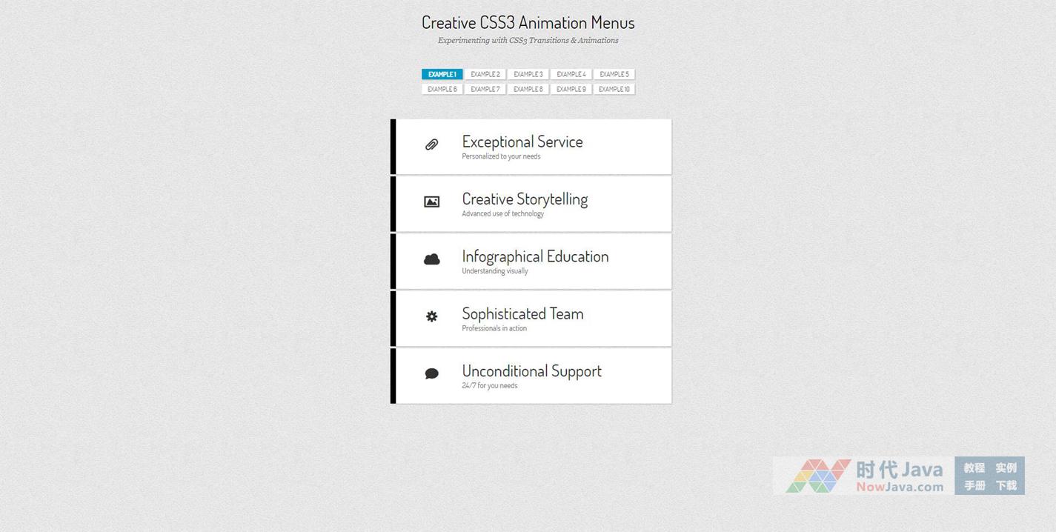The width and height of the screenshot is (1056, 532).
Task: Open the Example 3 demo
Action: pyautogui.click(x=528, y=74)
